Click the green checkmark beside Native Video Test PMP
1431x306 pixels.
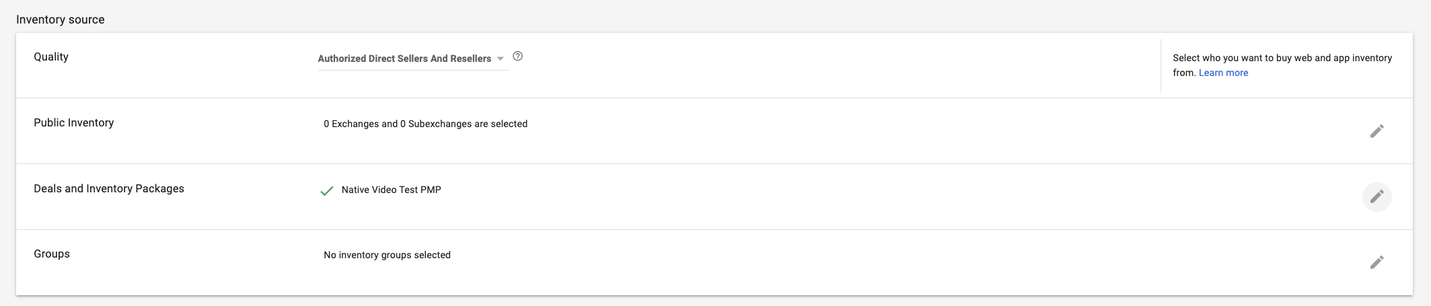click(327, 191)
